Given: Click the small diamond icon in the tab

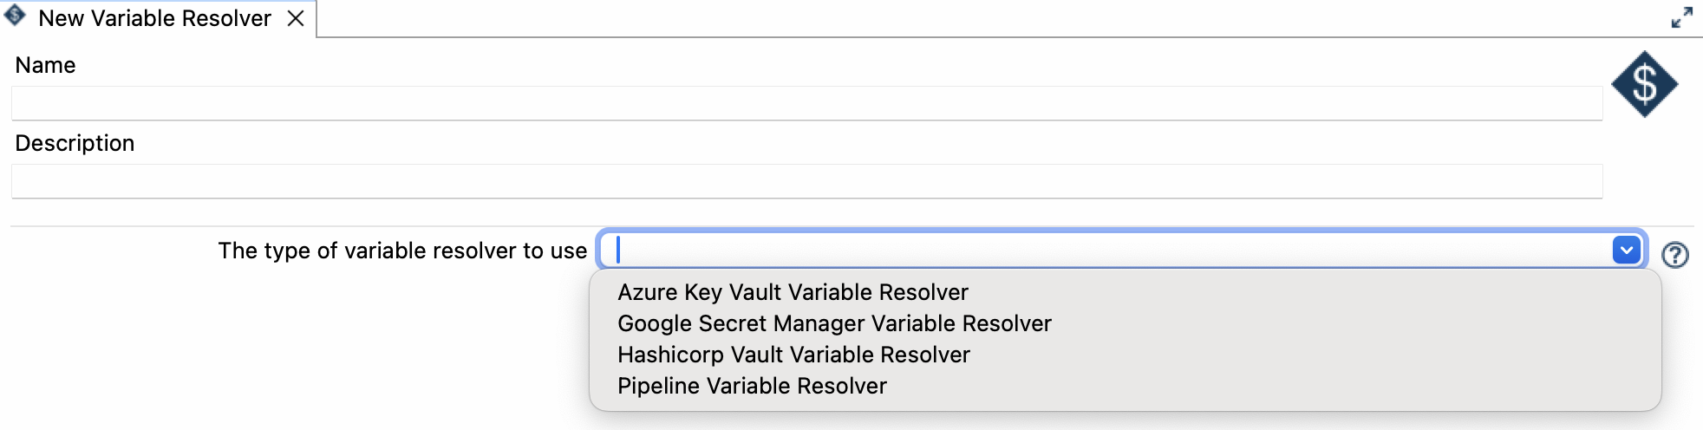Looking at the screenshot, I should click(15, 16).
